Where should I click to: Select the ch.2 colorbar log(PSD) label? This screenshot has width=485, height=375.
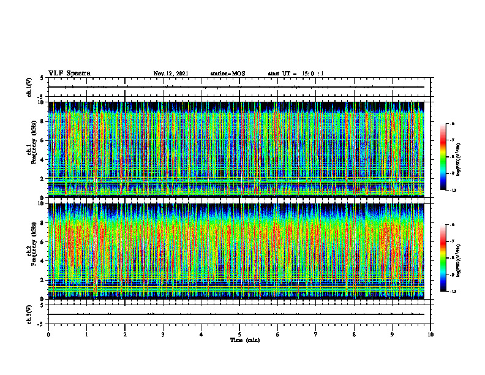pyautogui.click(x=459, y=260)
